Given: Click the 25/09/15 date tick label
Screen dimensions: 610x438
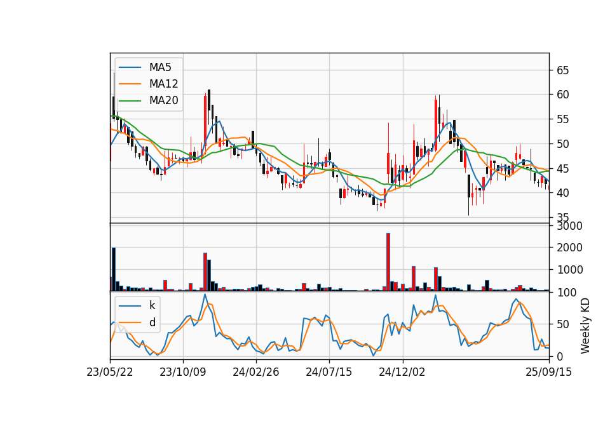Looking at the screenshot, I should click(549, 372).
